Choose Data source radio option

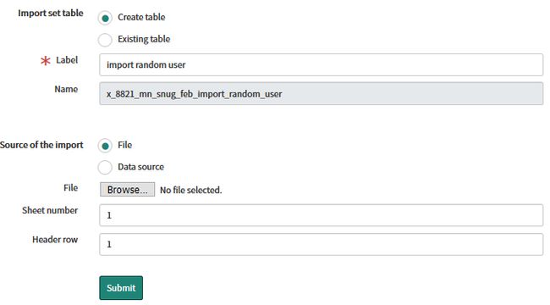click(x=105, y=167)
